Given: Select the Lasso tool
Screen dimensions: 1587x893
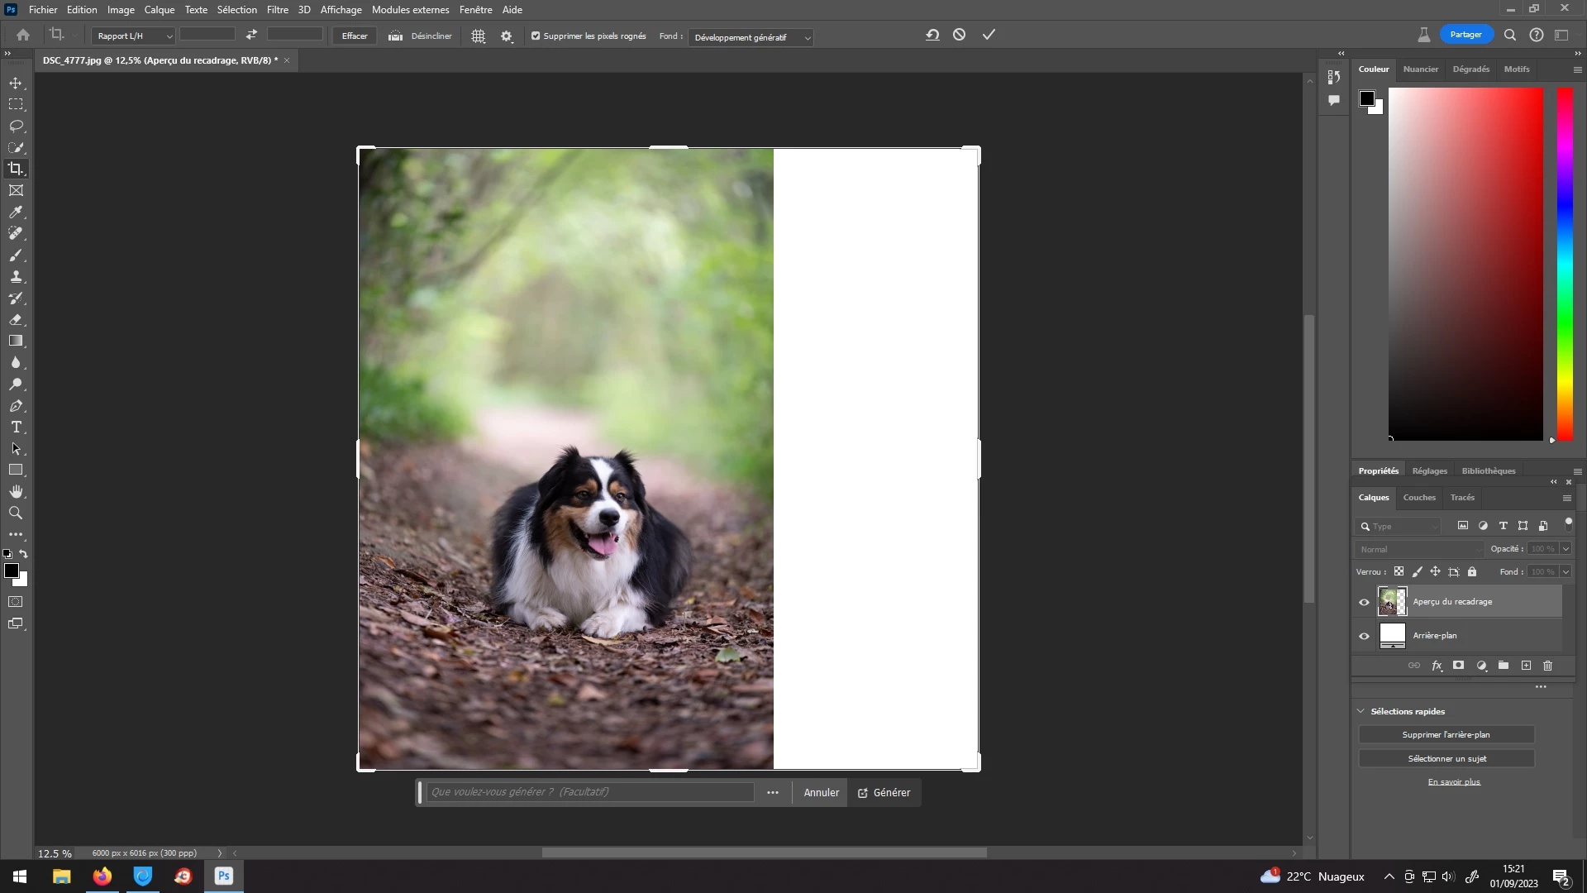Looking at the screenshot, I should [16, 126].
